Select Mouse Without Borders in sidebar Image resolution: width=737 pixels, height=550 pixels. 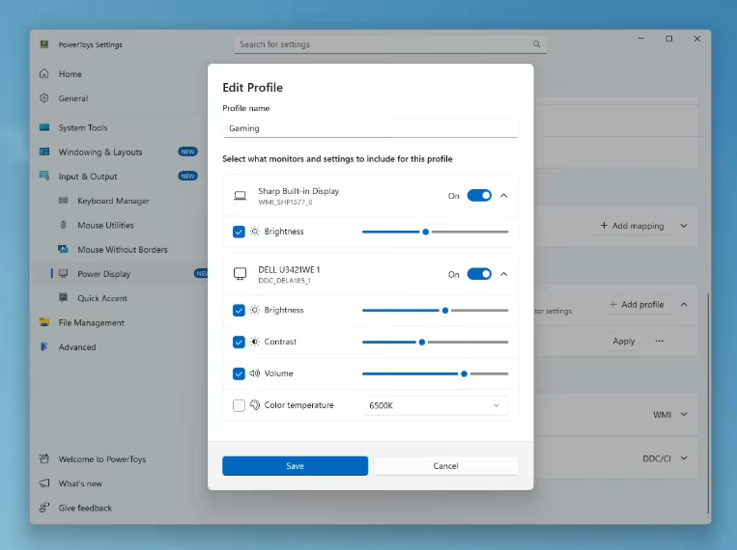point(122,249)
